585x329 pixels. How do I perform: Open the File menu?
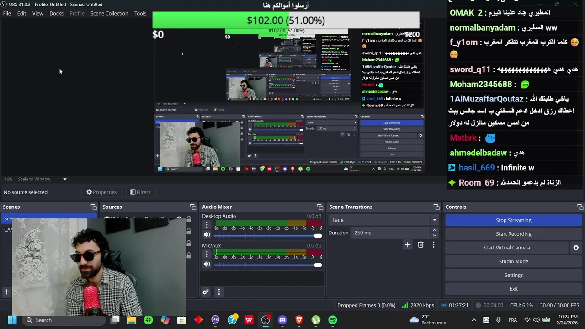(7, 13)
